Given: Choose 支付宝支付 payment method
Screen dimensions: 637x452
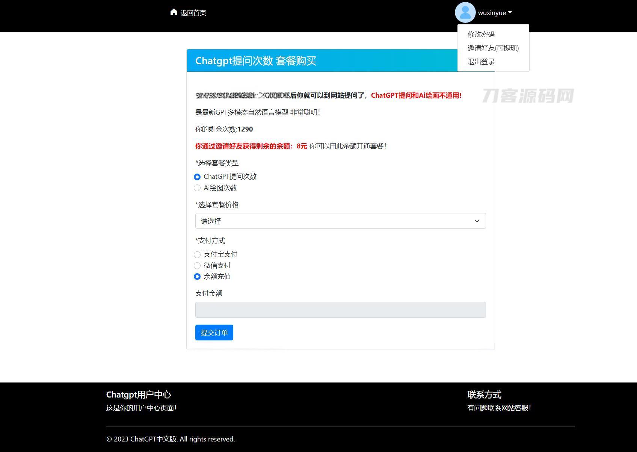Looking at the screenshot, I should click(x=197, y=254).
